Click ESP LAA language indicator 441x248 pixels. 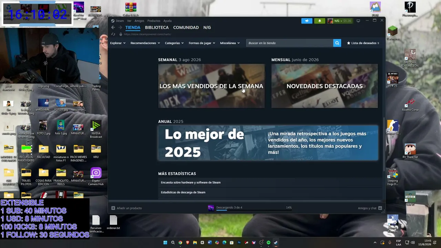pyautogui.click(x=399, y=242)
